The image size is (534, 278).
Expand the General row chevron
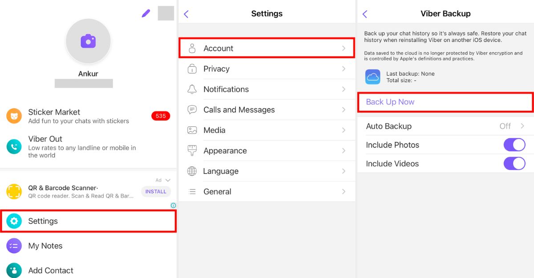pos(344,192)
